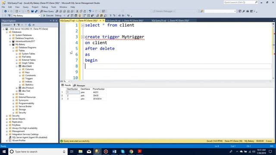276x155 pixels.
Task: Open File Explorer from taskbar
Action: coord(81,152)
